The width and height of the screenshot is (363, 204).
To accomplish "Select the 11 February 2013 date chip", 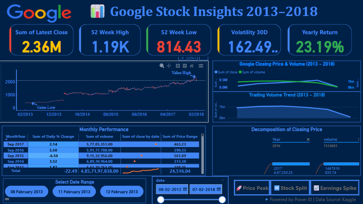I will click(74, 191).
